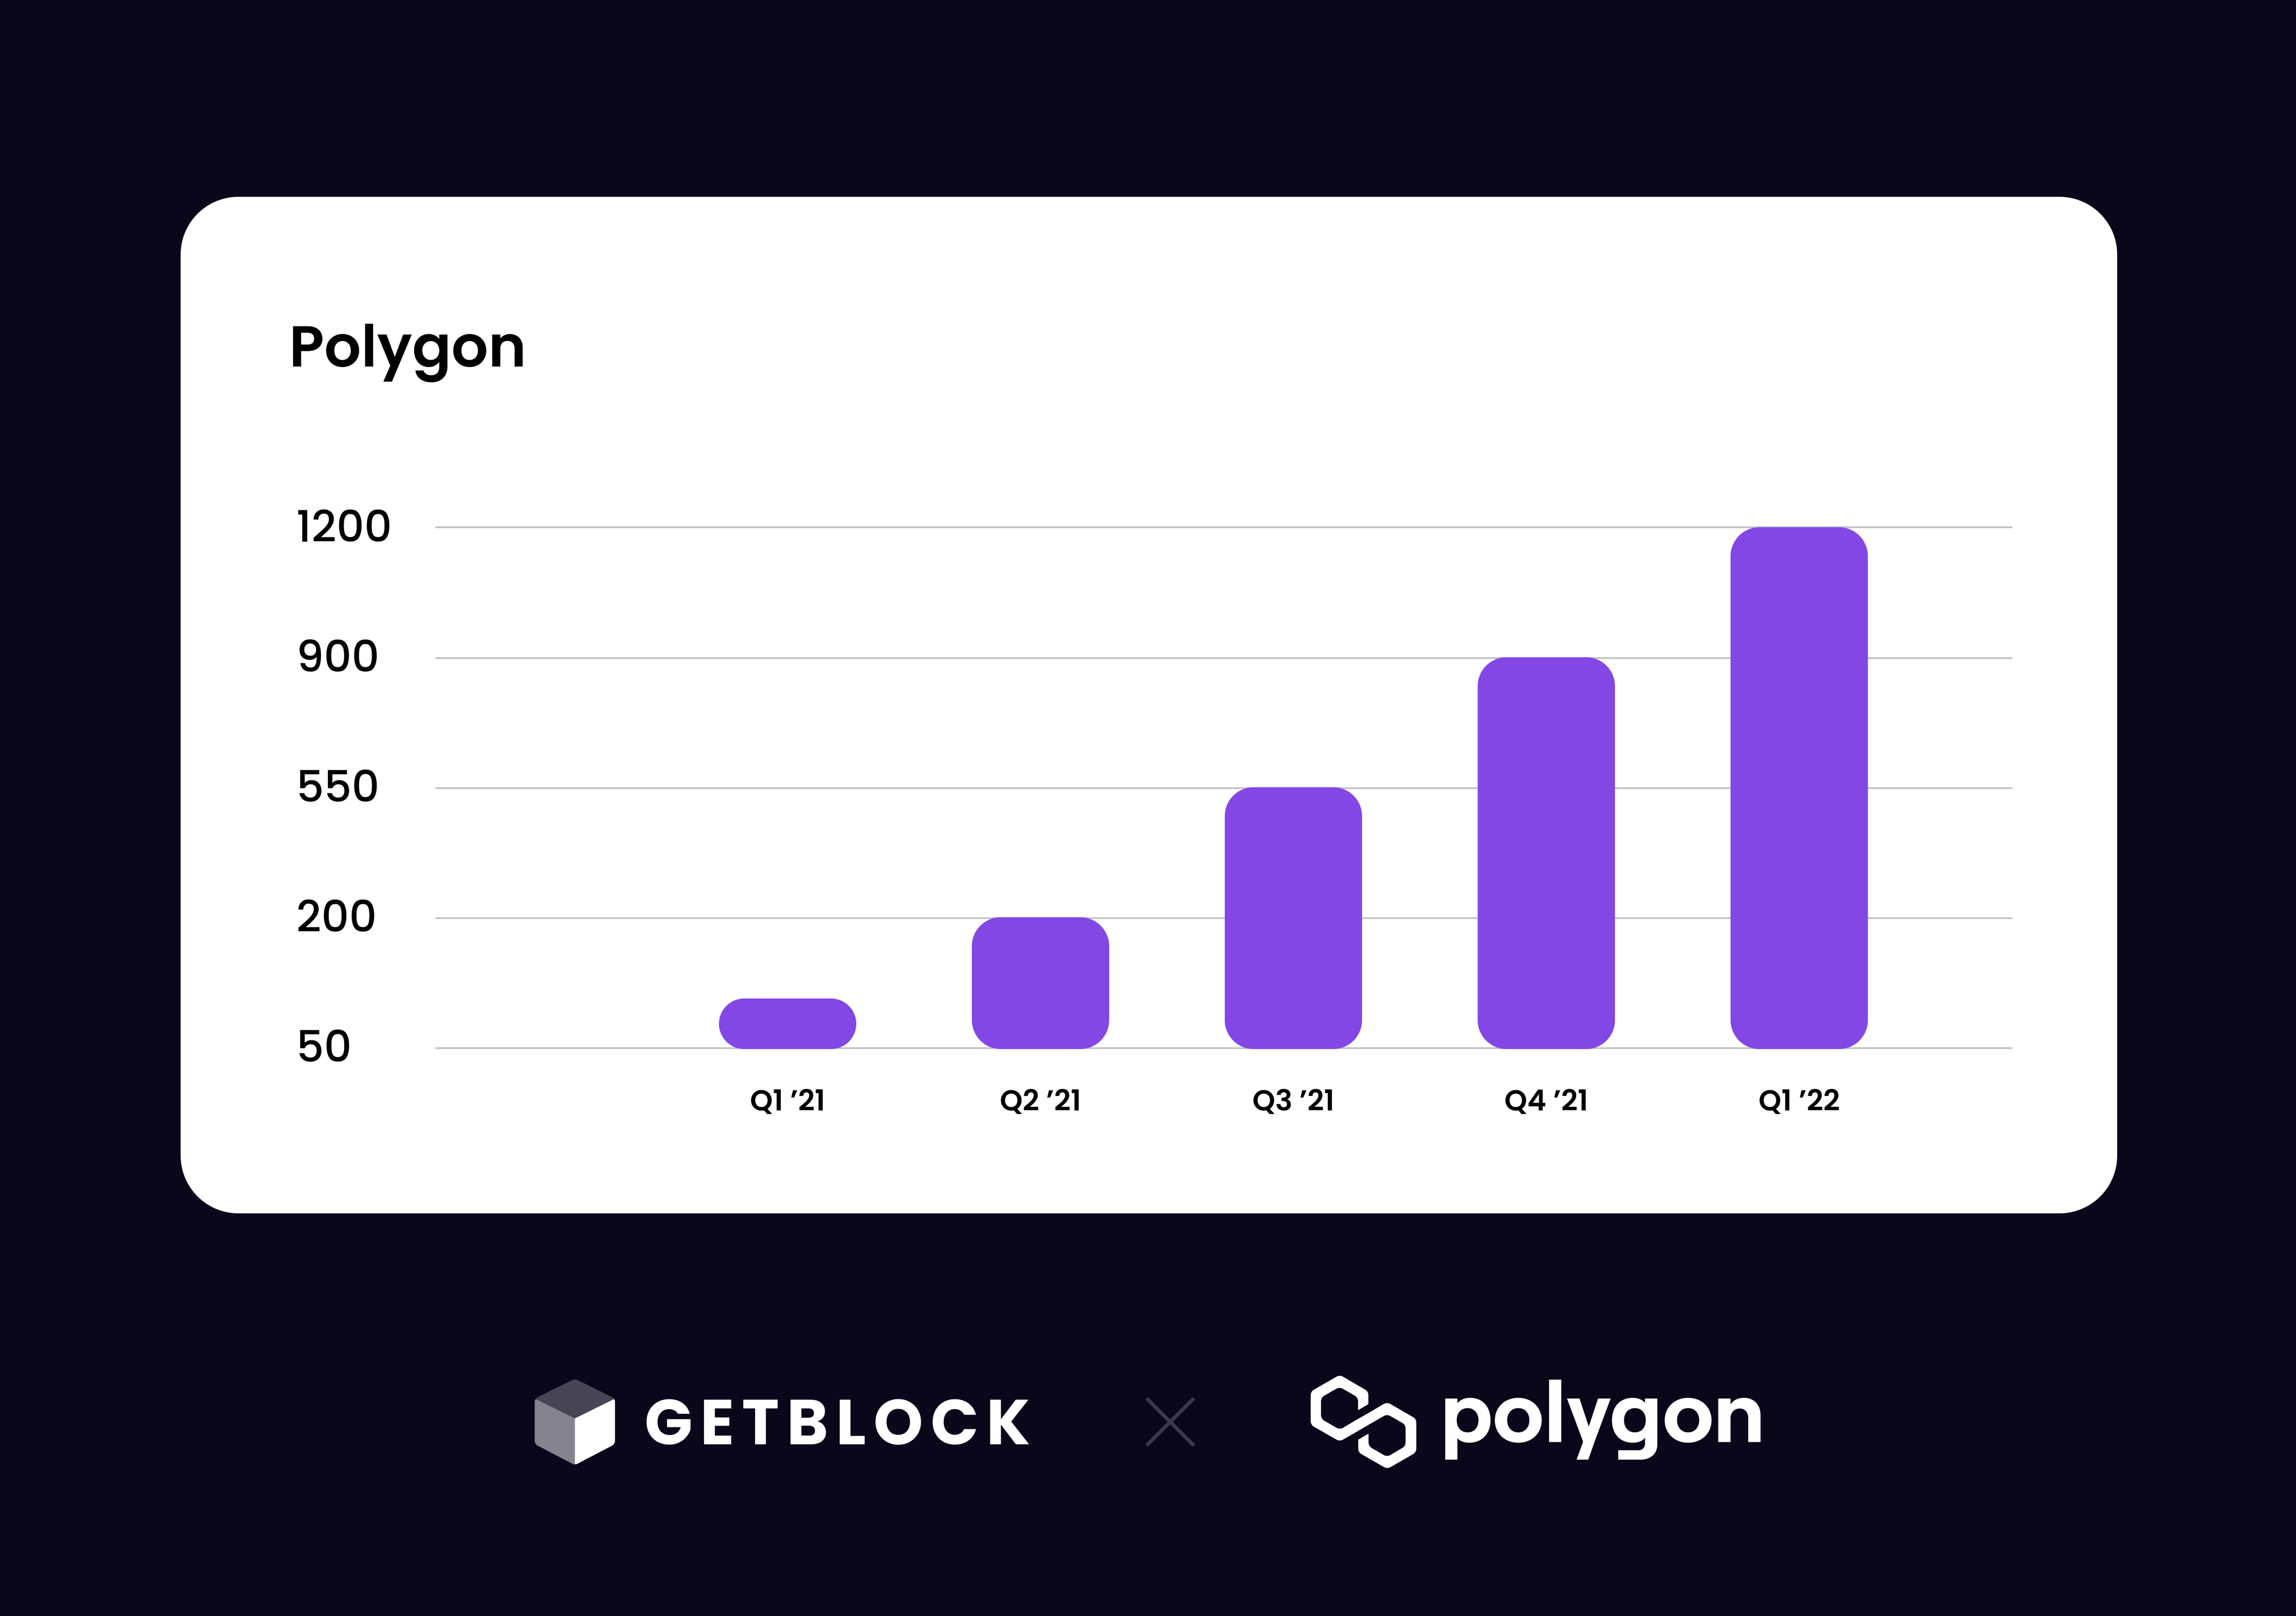
Task: Click the GetBlock cube logo icon
Action: (x=575, y=1421)
